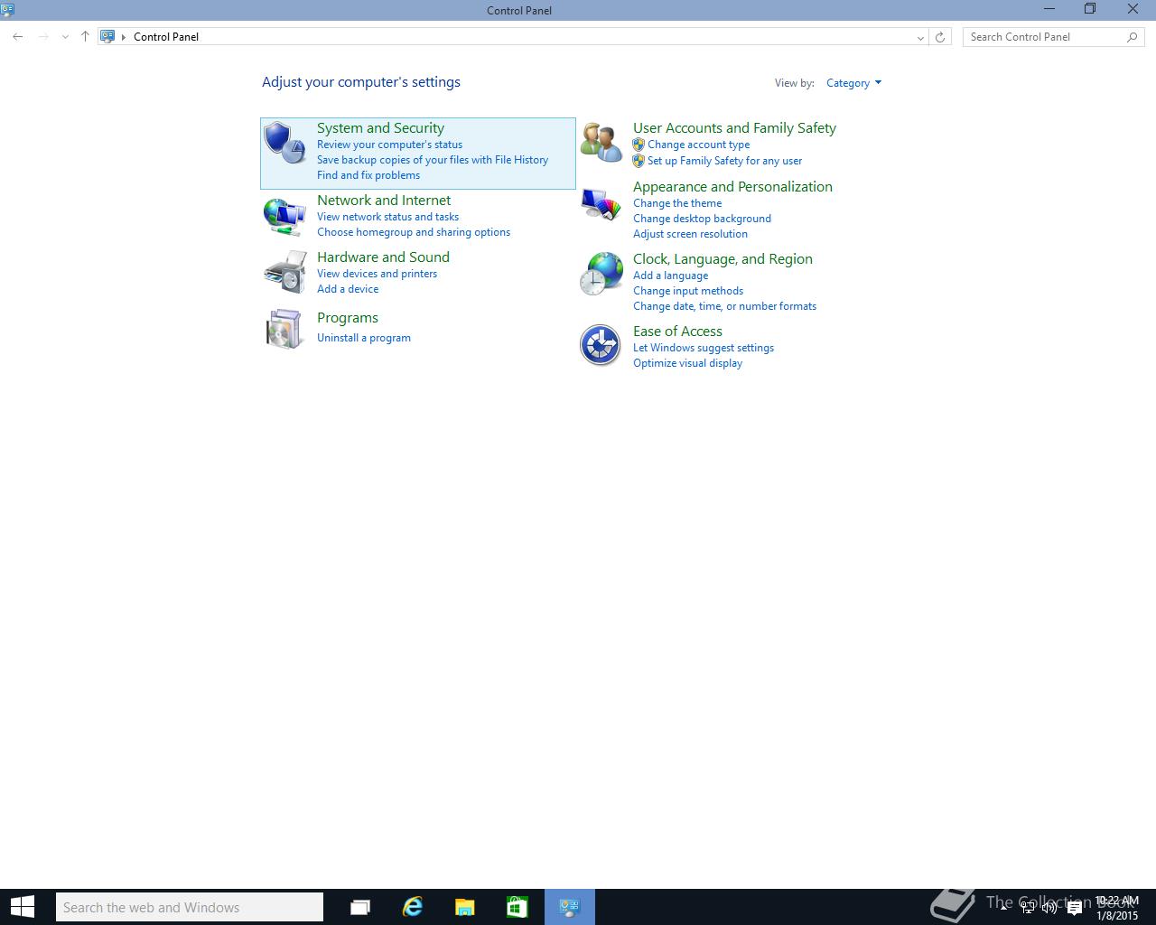Click the Programs disc box icon
This screenshot has height=925, width=1156.
[x=284, y=329]
